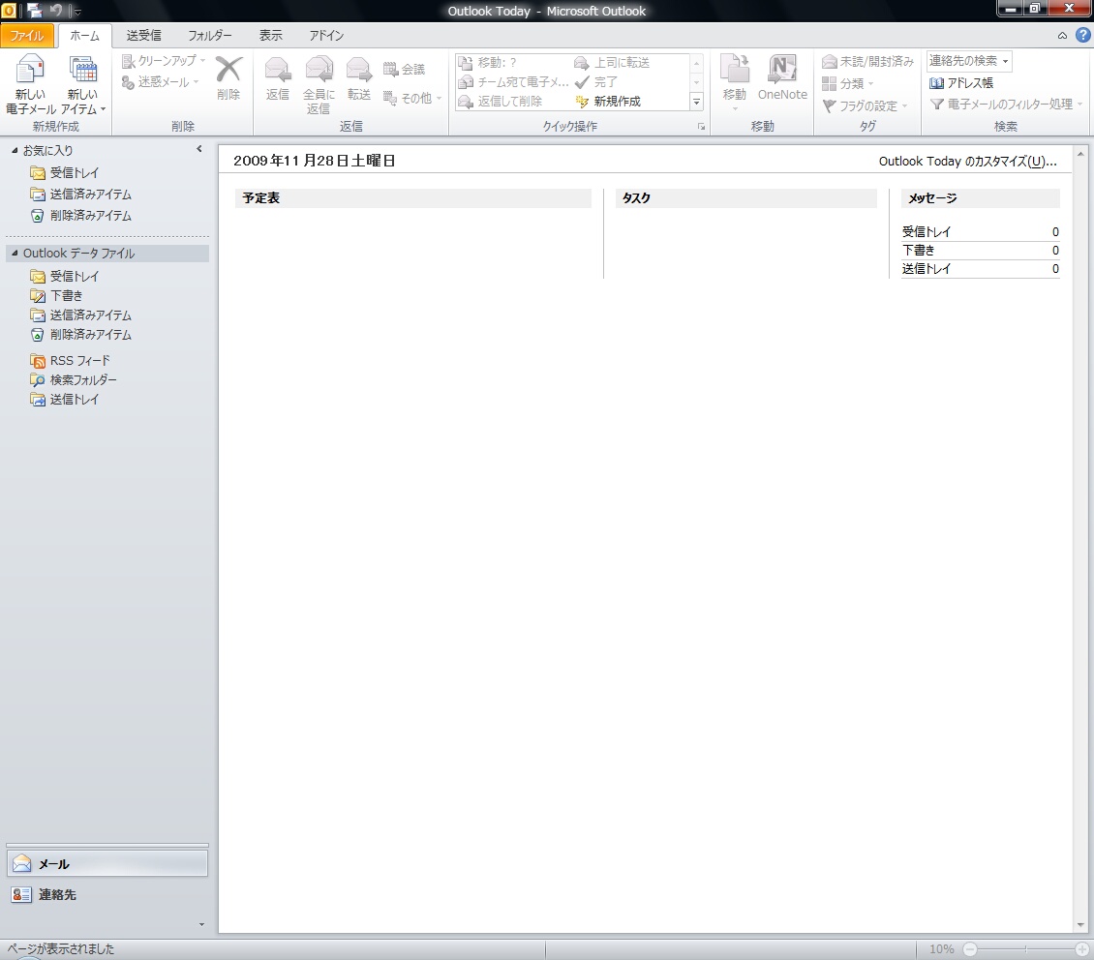This screenshot has height=960, width=1094.
Task: Click the 削除 delete X icon
Action: [x=228, y=70]
